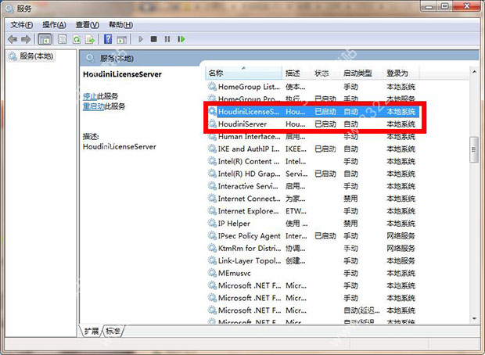485x355 pixels.
Task: Click the Forward arrow toolbar icon
Action: [26, 39]
